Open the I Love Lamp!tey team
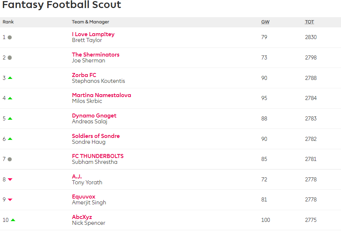The width and height of the screenshot is (341, 231). coord(93,34)
